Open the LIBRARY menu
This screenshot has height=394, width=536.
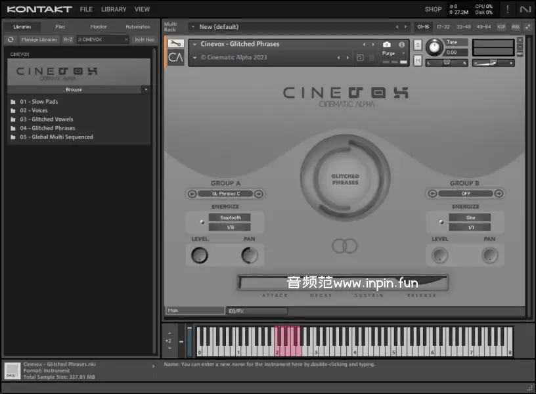114,9
